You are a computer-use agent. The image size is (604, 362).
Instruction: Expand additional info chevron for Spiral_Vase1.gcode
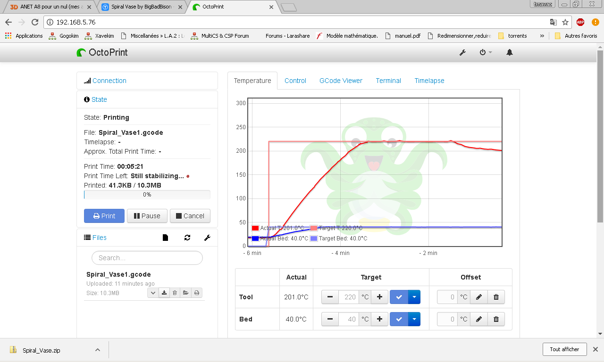pyautogui.click(x=153, y=293)
